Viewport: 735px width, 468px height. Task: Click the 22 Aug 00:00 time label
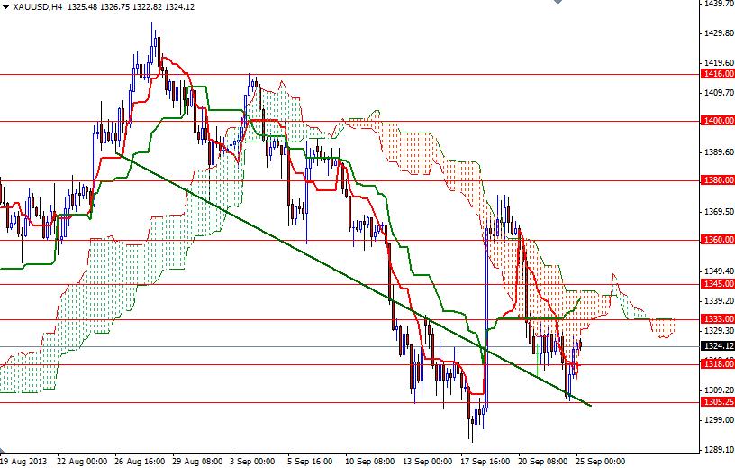point(82,462)
